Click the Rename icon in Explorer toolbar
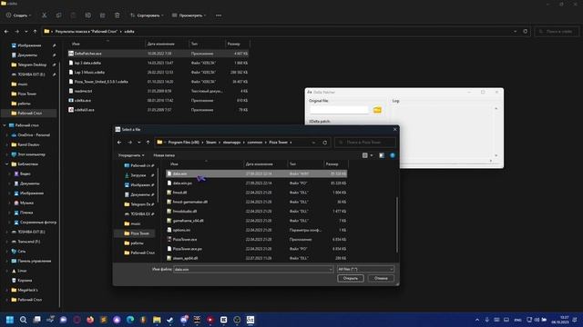583x327 pixels. click(87, 15)
